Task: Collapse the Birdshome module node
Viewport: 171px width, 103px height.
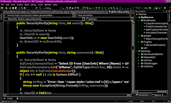Action: [x=139, y=20]
